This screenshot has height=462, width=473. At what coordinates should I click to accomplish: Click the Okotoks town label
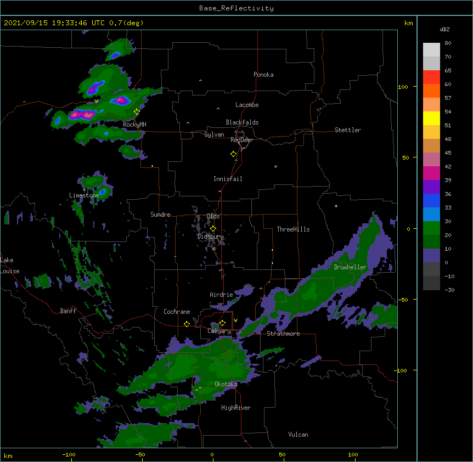(x=226, y=384)
